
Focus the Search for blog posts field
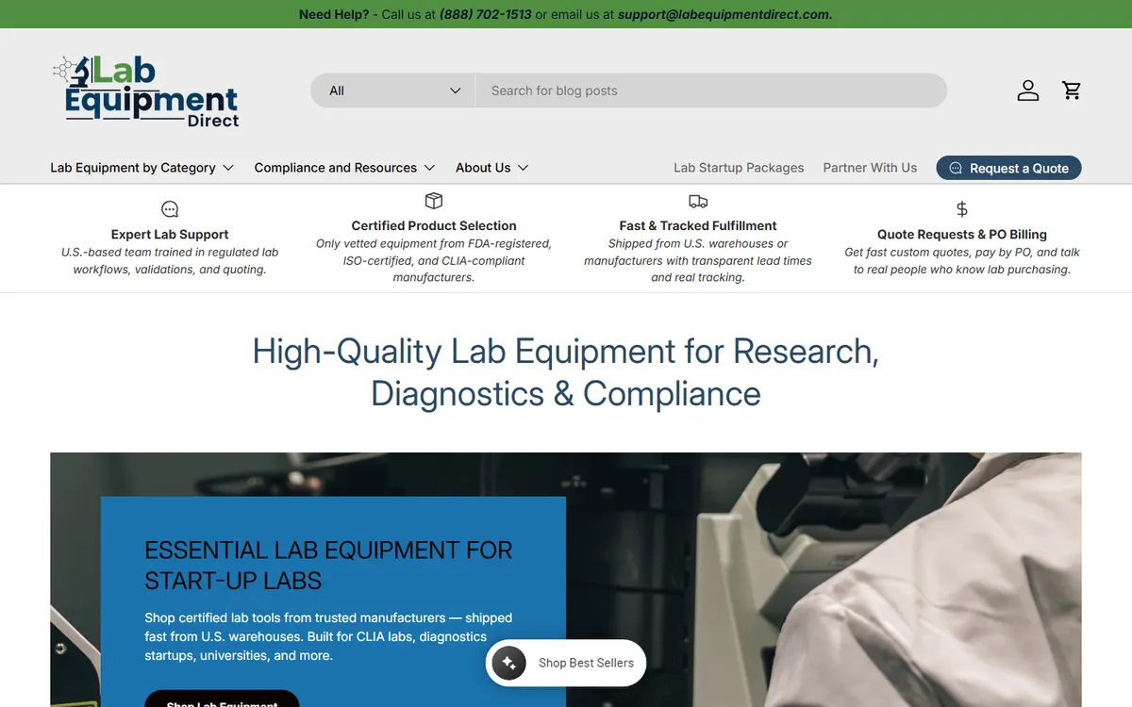[711, 90]
